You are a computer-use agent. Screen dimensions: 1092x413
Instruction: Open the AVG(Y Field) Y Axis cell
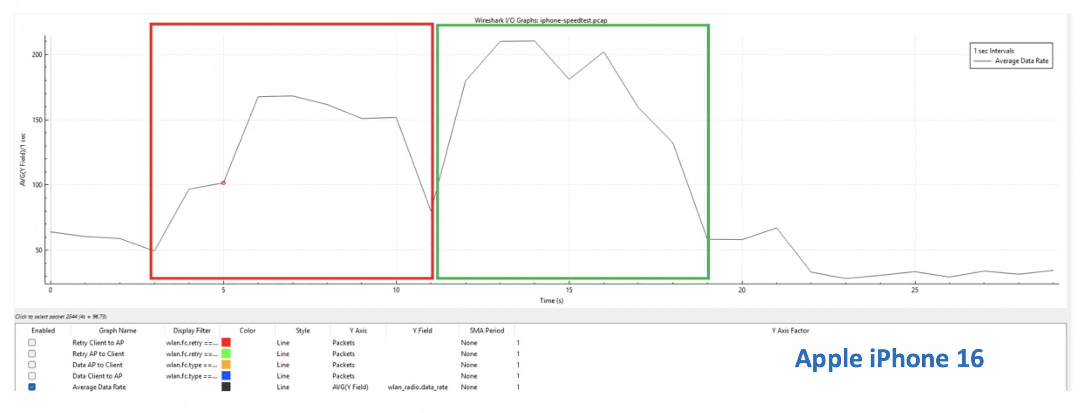350,387
